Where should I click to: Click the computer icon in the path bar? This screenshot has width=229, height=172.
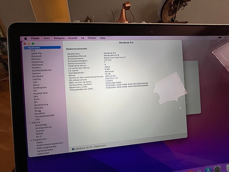click(73, 149)
